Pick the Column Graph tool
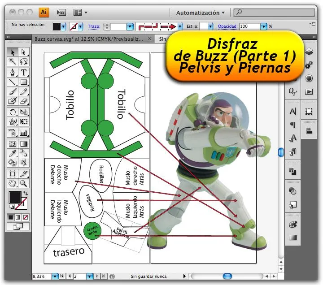 coord(24,133)
